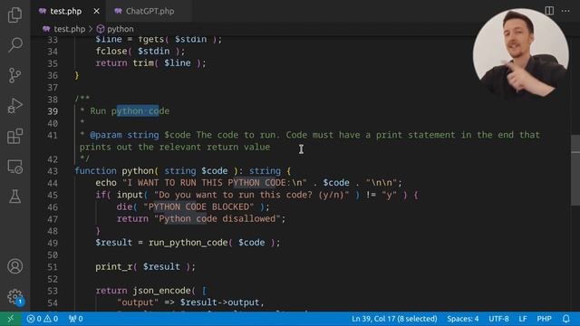580x326 pixels.
Task: Split the editor to the right
Action: tap(549, 11)
